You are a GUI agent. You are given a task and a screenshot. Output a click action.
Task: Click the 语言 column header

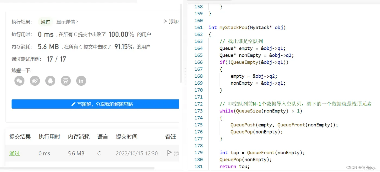click(103, 137)
